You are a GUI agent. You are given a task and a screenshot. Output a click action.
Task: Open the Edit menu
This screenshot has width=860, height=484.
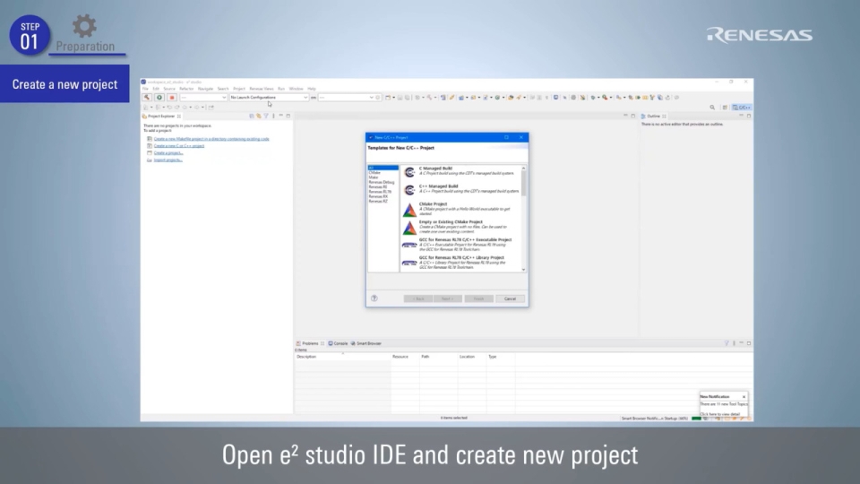tap(156, 89)
